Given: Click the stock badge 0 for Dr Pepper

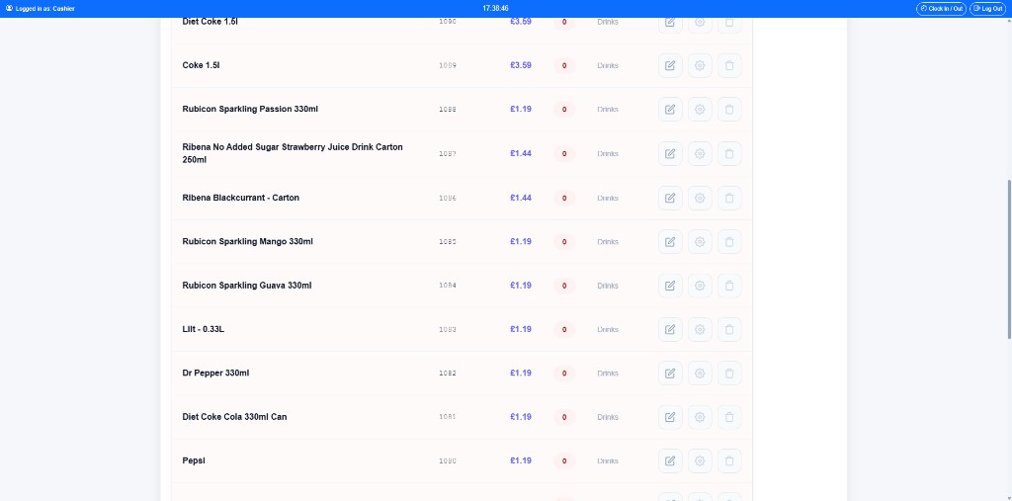Looking at the screenshot, I should tap(564, 374).
